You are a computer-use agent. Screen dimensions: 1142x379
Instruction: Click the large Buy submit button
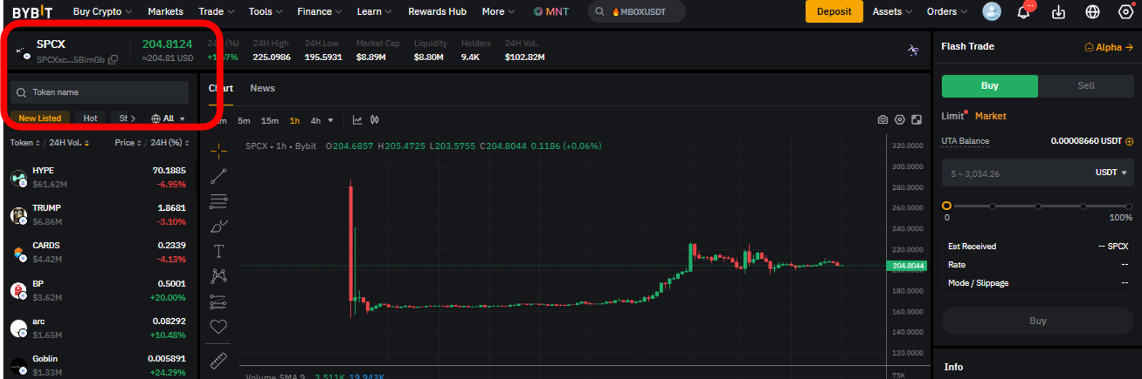1038,321
